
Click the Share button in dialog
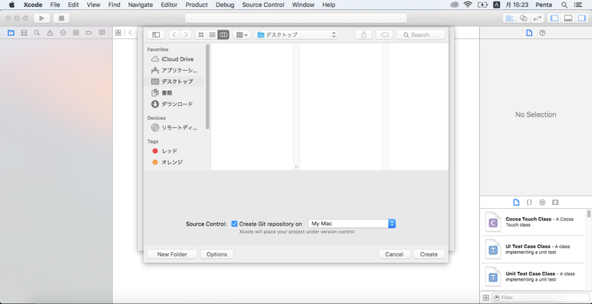(x=364, y=35)
